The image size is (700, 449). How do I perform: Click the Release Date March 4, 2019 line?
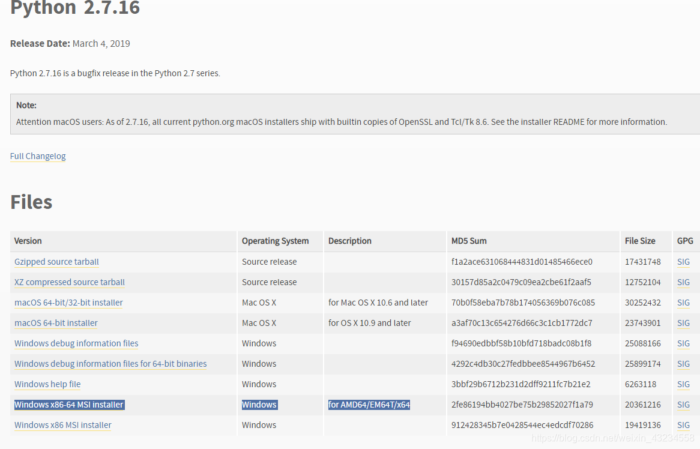coord(70,44)
